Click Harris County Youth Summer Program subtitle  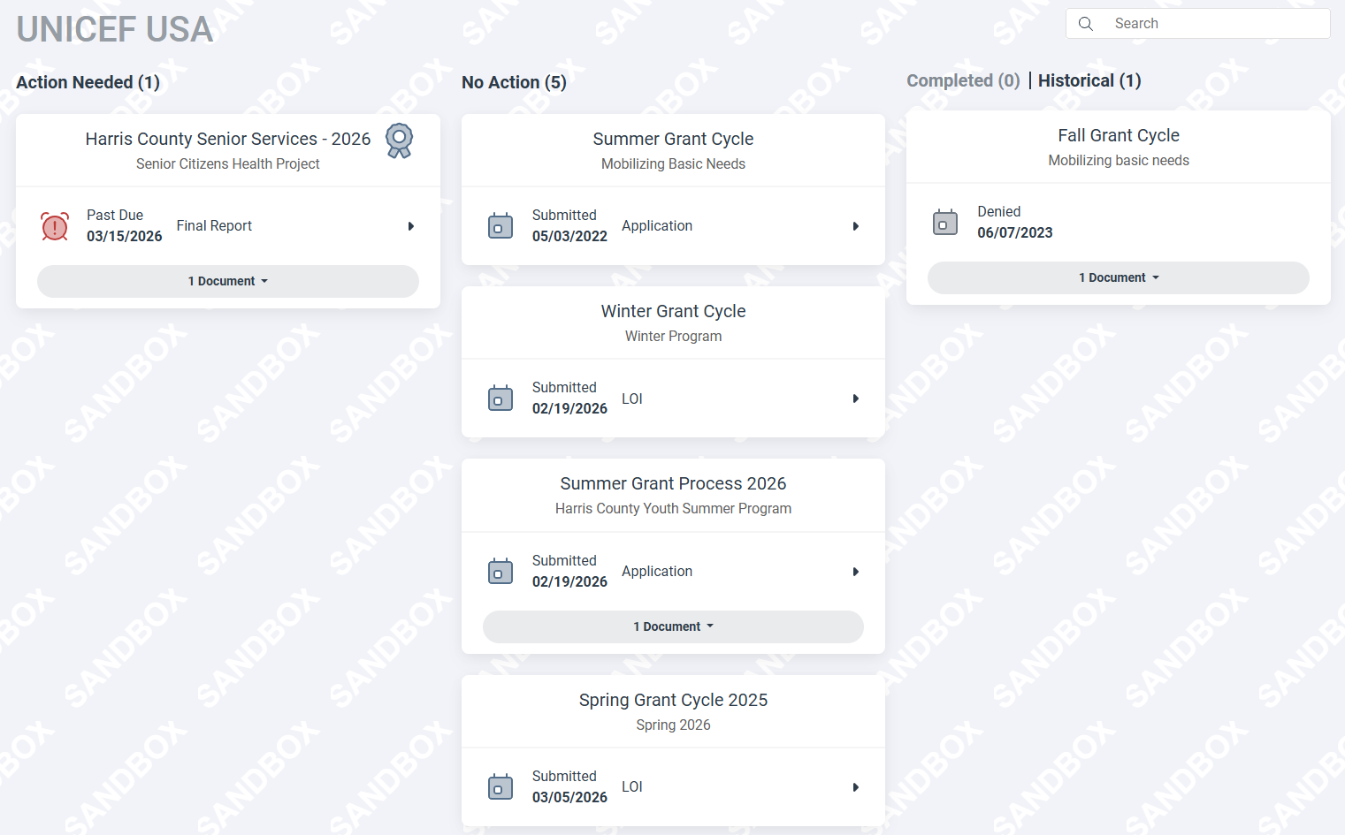pyautogui.click(x=673, y=508)
